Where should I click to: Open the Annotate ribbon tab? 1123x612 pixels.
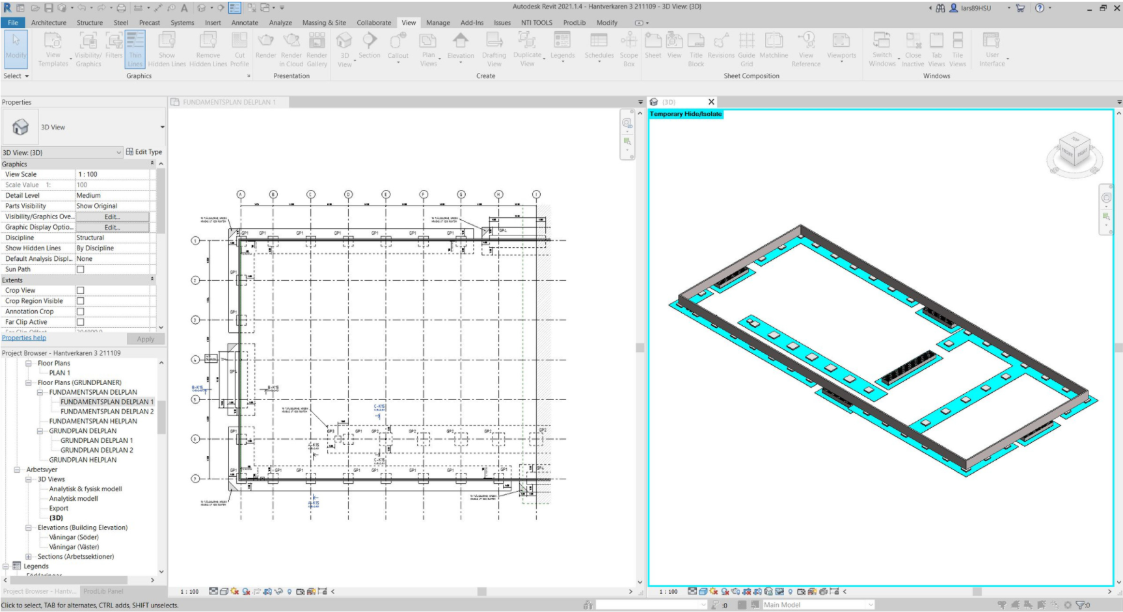click(245, 23)
